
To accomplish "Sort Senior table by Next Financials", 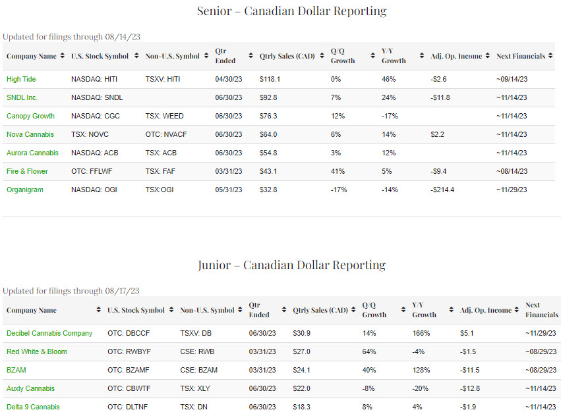I will pos(521,57).
